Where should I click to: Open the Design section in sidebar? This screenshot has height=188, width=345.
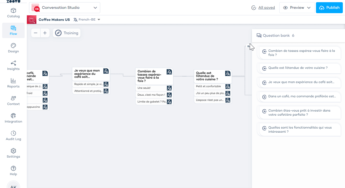[x=13, y=48]
